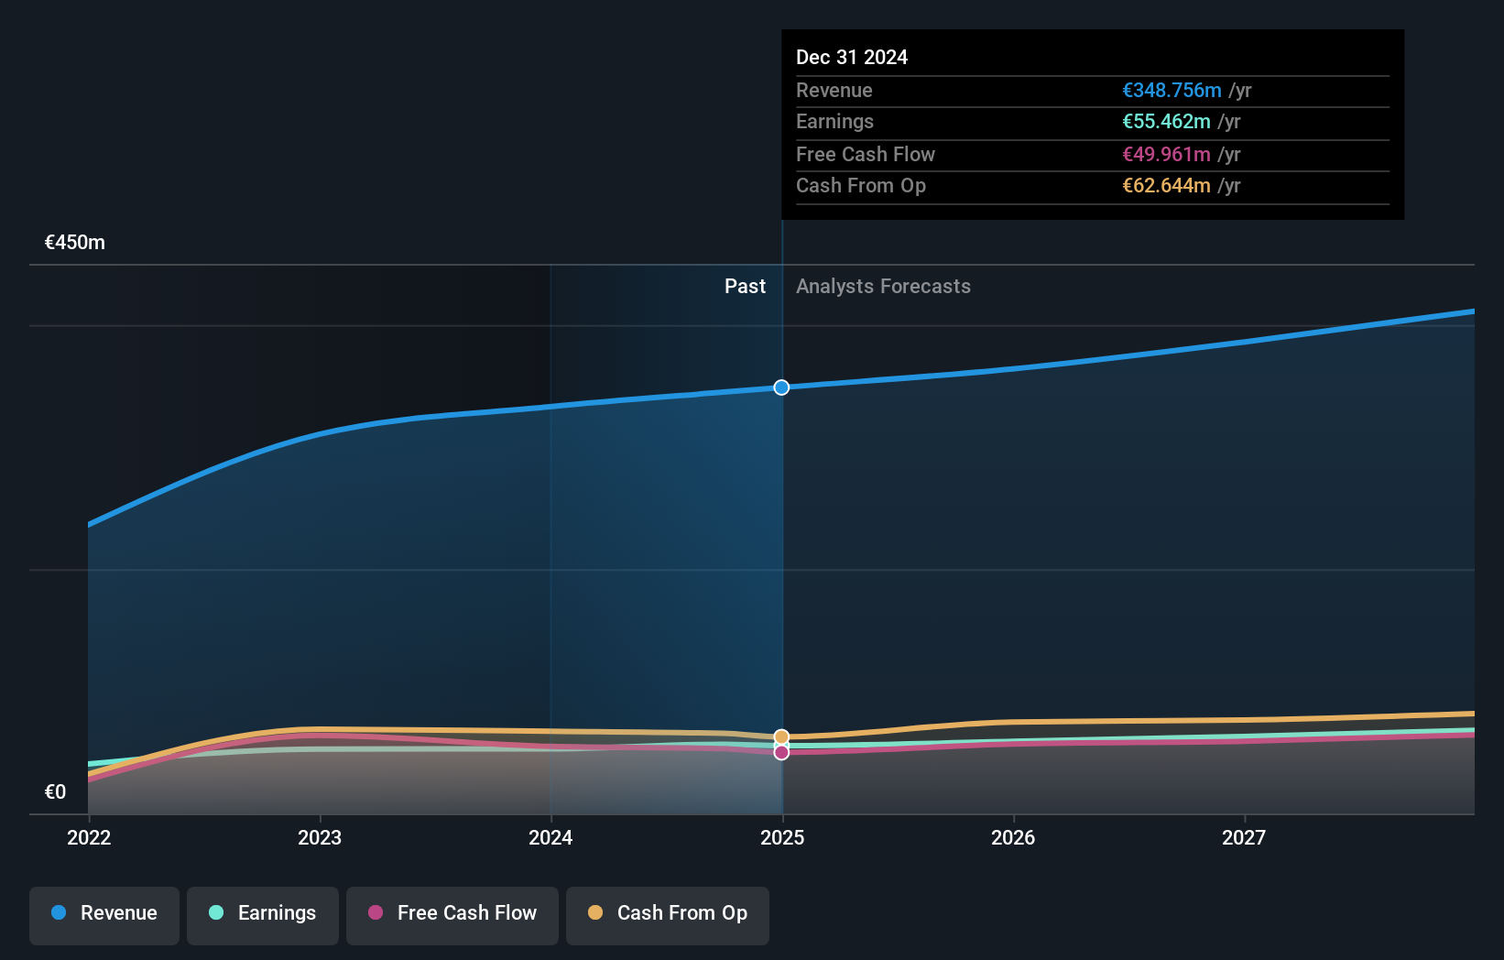Click the orange Cash From Op data point
Screen dimensions: 1504x960
781,737
